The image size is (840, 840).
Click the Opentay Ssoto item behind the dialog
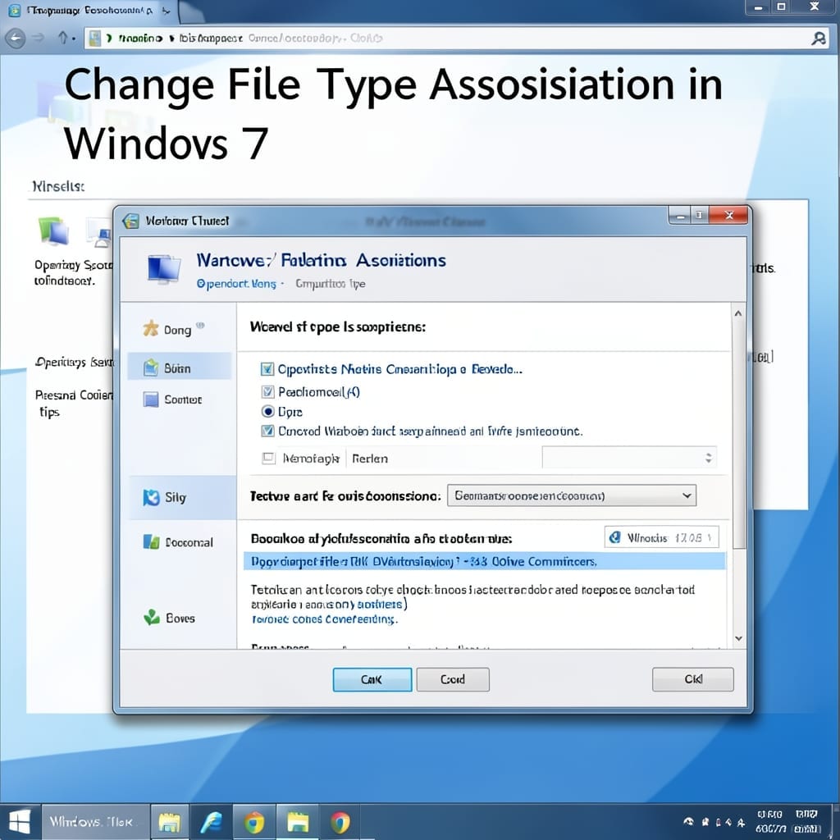[72, 272]
